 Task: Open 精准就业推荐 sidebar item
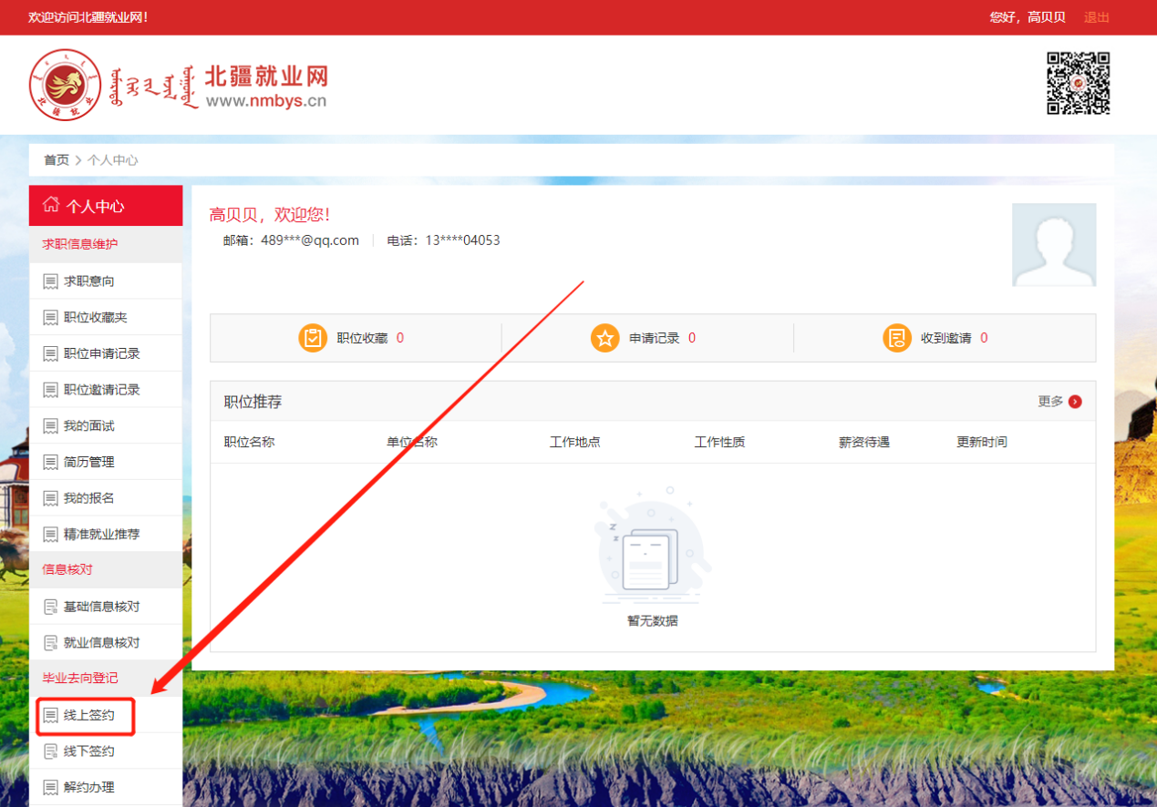tap(101, 535)
